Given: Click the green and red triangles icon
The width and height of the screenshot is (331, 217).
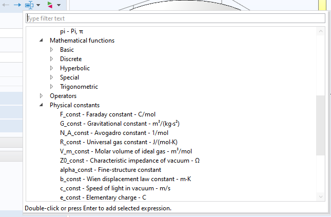Looking at the screenshot, I should tap(49, 5).
